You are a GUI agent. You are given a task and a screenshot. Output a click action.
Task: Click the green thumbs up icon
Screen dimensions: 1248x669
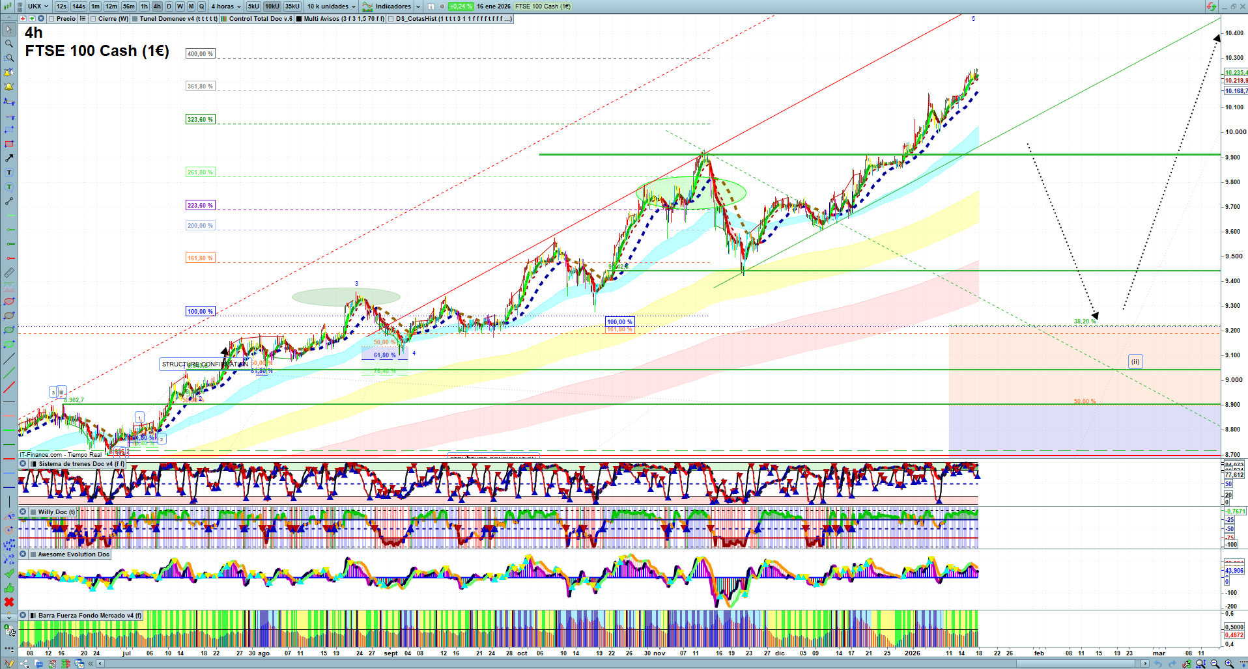(x=9, y=588)
